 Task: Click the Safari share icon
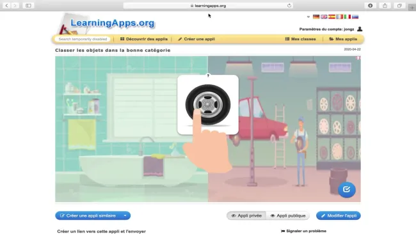click(385, 6)
